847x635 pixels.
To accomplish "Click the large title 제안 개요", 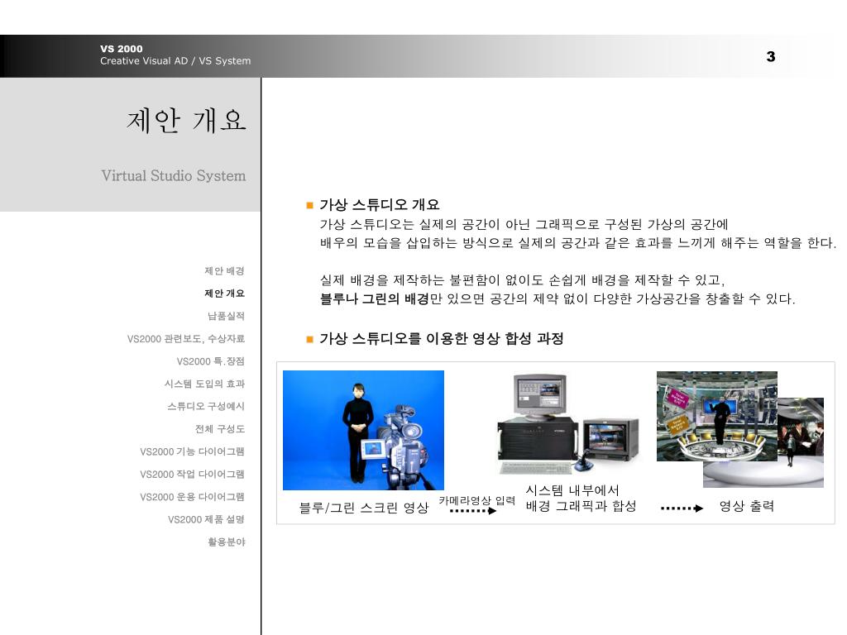I will [x=186, y=121].
